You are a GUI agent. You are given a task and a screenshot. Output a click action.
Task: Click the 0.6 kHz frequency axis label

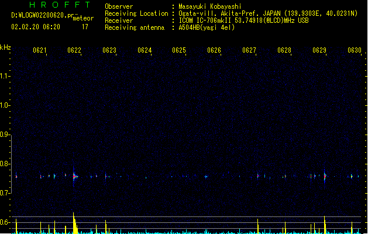click(x=5, y=222)
